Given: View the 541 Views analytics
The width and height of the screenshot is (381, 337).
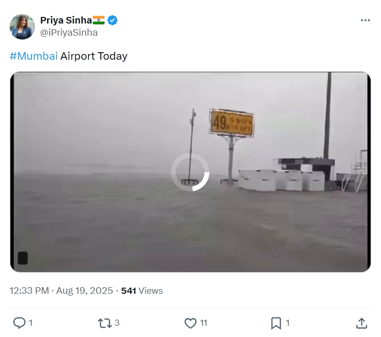Looking at the screenshot, I should [x=142, y=290].
